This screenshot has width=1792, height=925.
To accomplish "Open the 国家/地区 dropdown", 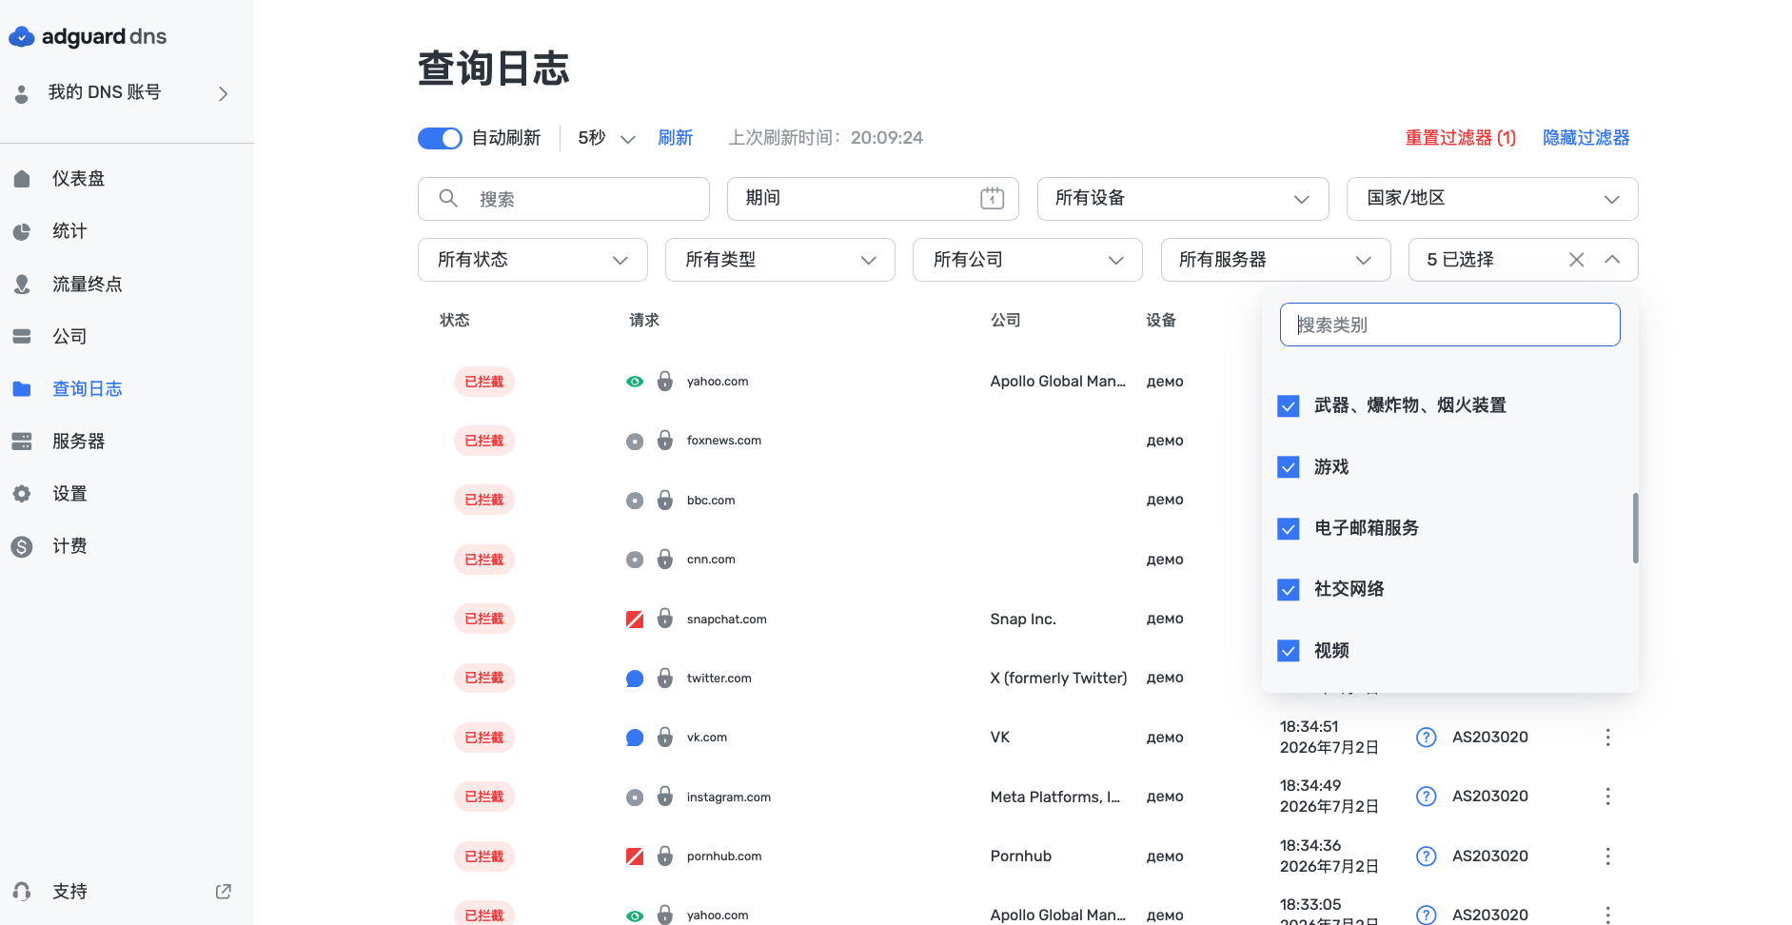I will (1492, 198).
